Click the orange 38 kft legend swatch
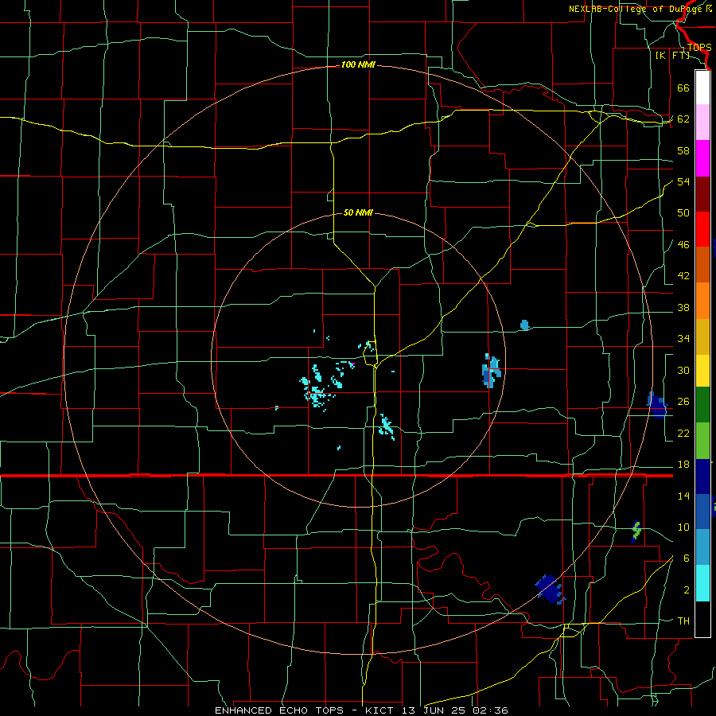 tap(702, 300)
